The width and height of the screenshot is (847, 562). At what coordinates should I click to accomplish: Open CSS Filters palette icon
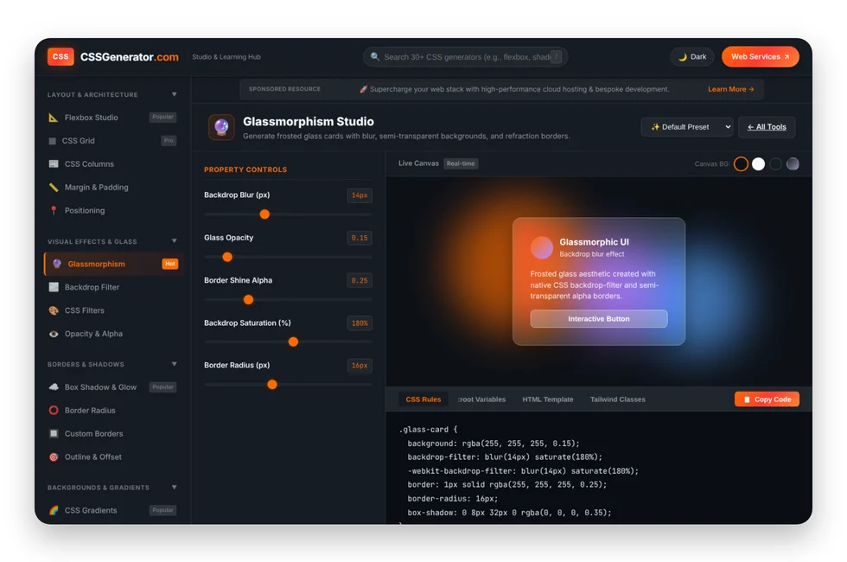(x=54, y=310)
